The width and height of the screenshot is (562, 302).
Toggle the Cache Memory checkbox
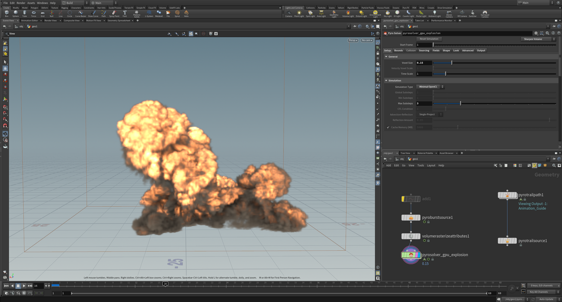[x=388, y=127]
